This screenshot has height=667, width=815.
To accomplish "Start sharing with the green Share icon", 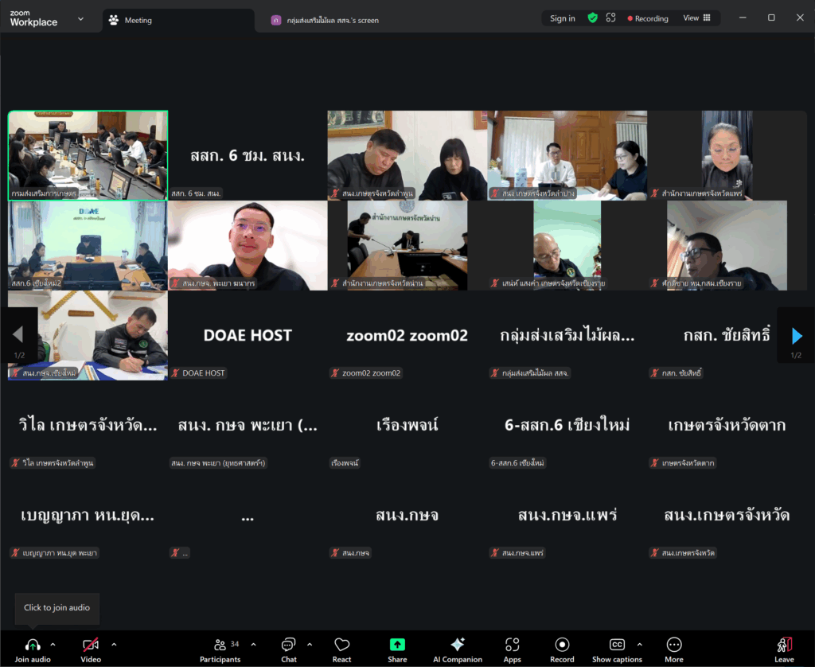I will [397, 649].
